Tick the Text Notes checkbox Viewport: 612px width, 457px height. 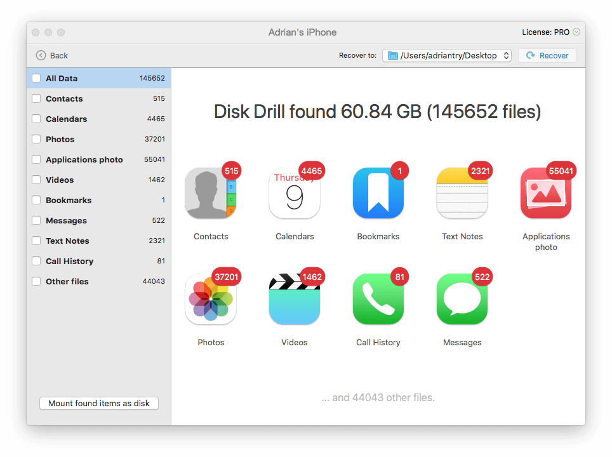tap(36, 241)
